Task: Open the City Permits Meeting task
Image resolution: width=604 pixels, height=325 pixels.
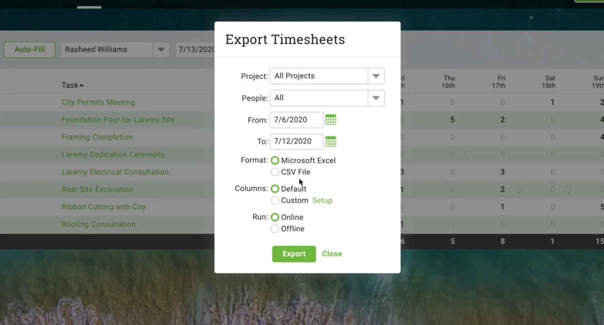Action: pos(98,102)
